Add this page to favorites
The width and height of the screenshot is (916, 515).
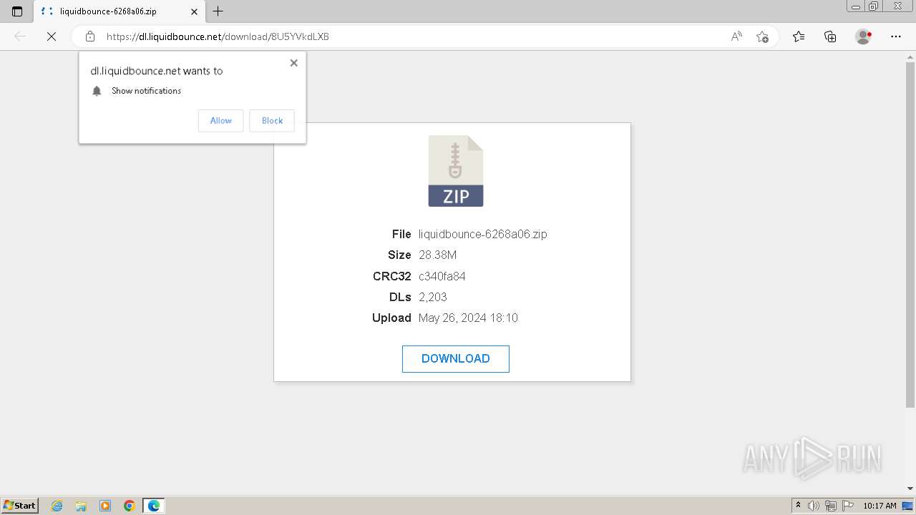pyautogui.click(x=762, y=36)
